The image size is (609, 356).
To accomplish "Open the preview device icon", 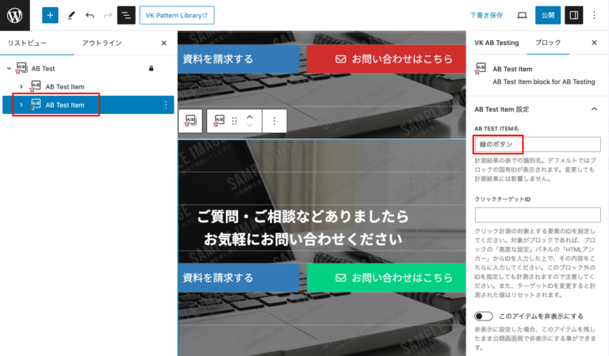I will 522,15.
